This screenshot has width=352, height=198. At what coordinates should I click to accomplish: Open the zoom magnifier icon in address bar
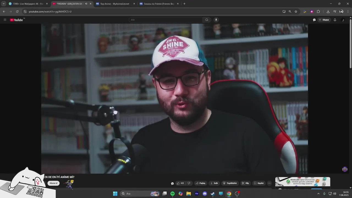(x=290, y=12)
